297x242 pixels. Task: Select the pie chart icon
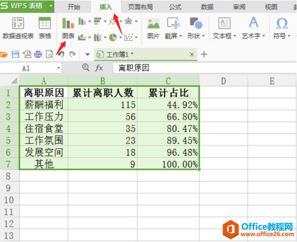[113, 37]
